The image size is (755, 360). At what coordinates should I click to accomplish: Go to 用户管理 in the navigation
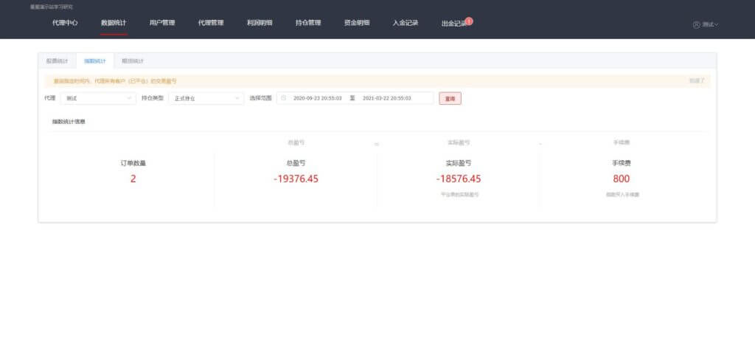162,23
